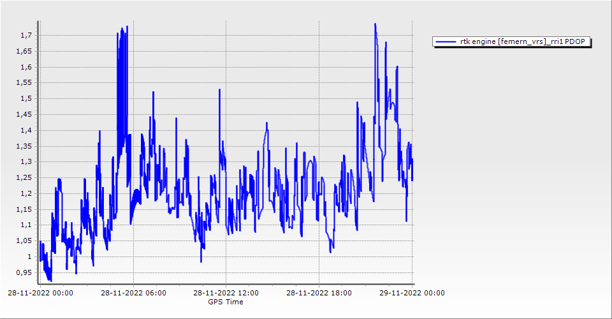Click the blue line sample in the legend

[x=446, y=41]
